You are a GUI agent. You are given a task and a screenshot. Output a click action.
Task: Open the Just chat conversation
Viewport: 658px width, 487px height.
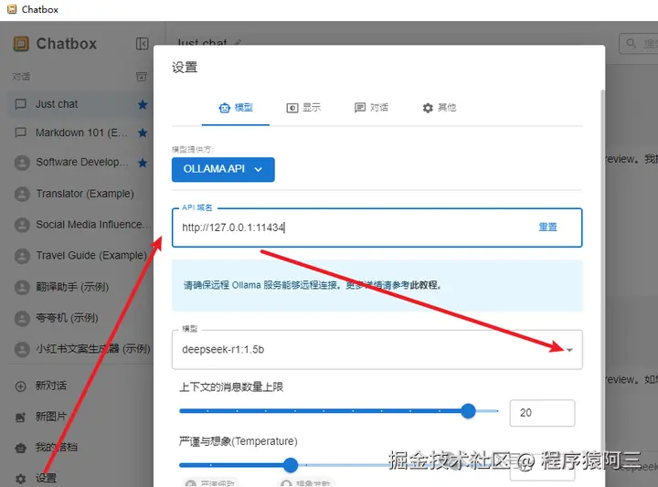[x=80, y=104]
